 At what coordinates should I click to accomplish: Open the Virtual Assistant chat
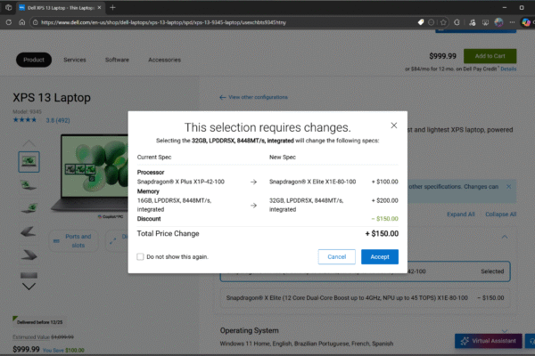[x=490, y=341]
